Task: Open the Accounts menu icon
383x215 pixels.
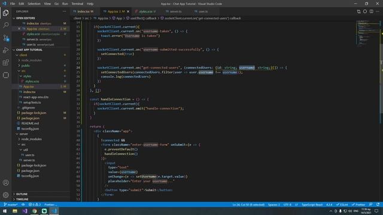Action: point(5,183)
